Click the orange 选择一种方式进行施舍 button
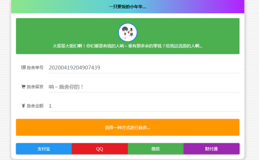The height and width of the screenshot is (160, 259). tap(128, 127)
